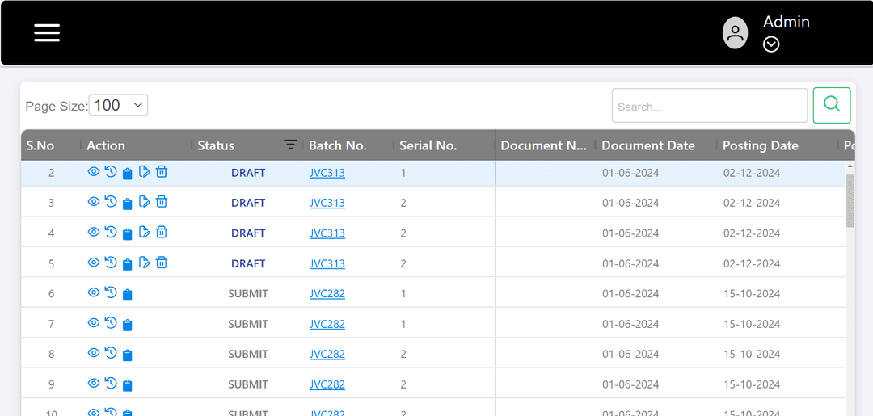The height and width of the screenshot is (416, 873).
Task: Expand the Admin account chevron menu
Action: coord(771,44)
